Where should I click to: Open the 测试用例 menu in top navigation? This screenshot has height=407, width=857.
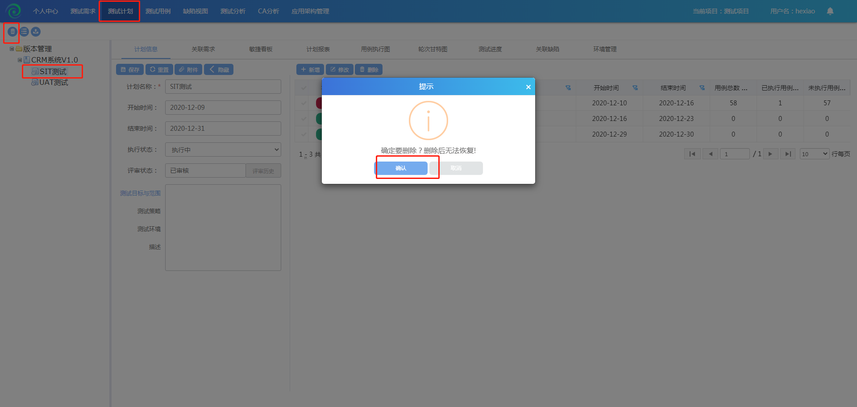158,11
